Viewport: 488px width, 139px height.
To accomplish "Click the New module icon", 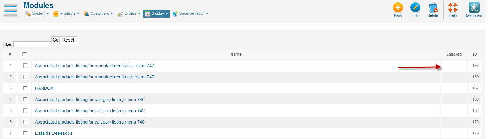I will [398, 8].
